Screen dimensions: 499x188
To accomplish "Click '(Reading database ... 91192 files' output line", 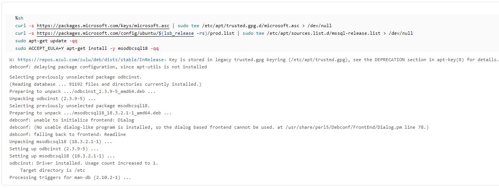I will pos(106,84).
